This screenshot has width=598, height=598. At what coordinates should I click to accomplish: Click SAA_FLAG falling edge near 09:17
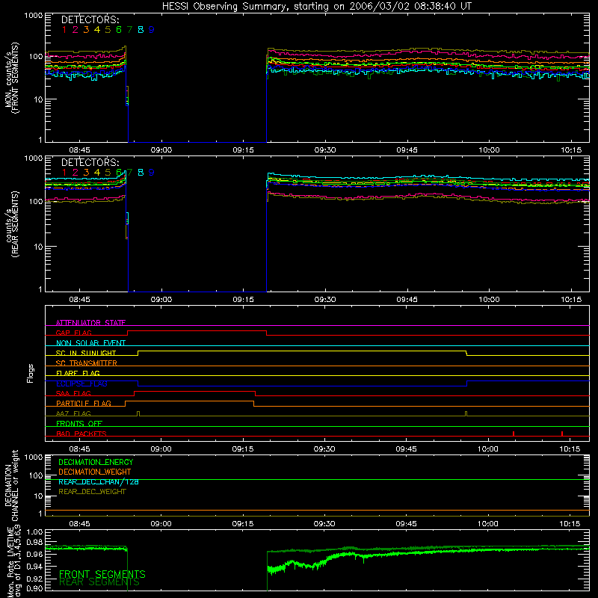[x=255, y=394]
